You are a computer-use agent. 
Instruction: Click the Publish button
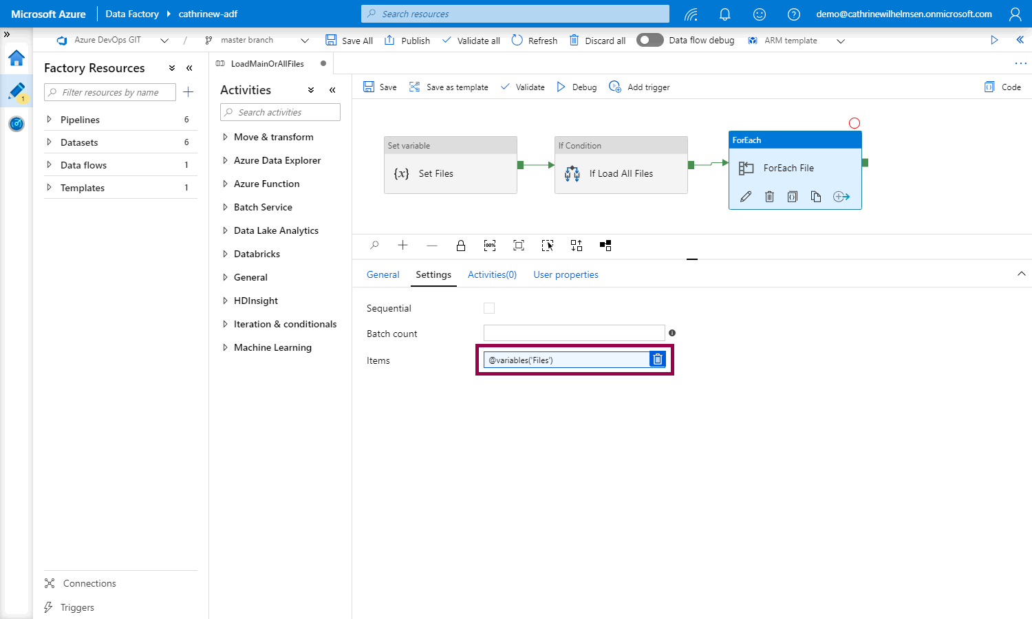point(407,41)
